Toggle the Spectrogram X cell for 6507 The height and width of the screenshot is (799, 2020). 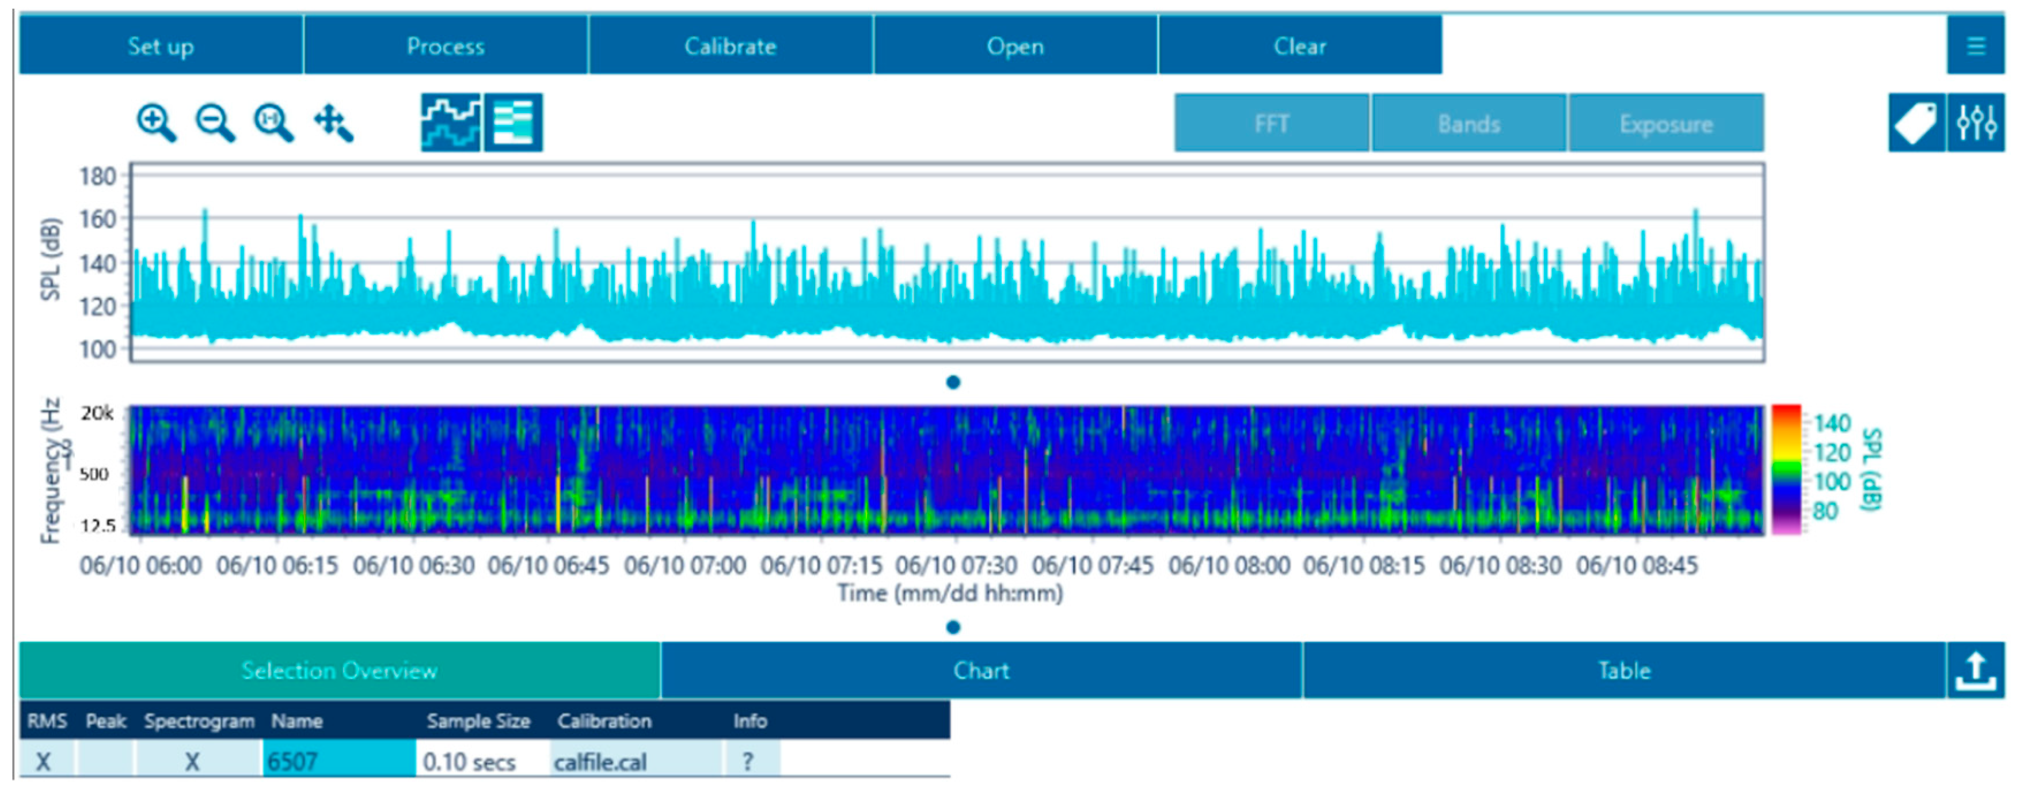[x=192, y=760]
